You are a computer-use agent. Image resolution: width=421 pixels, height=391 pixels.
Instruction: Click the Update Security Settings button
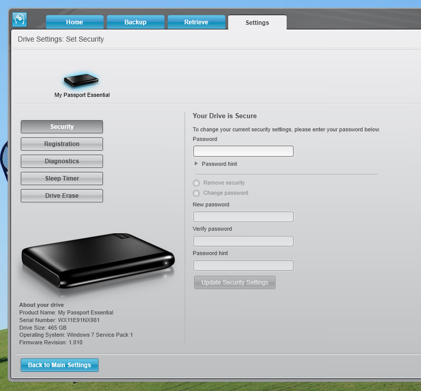pyautogui.click(x=235, y=282)
